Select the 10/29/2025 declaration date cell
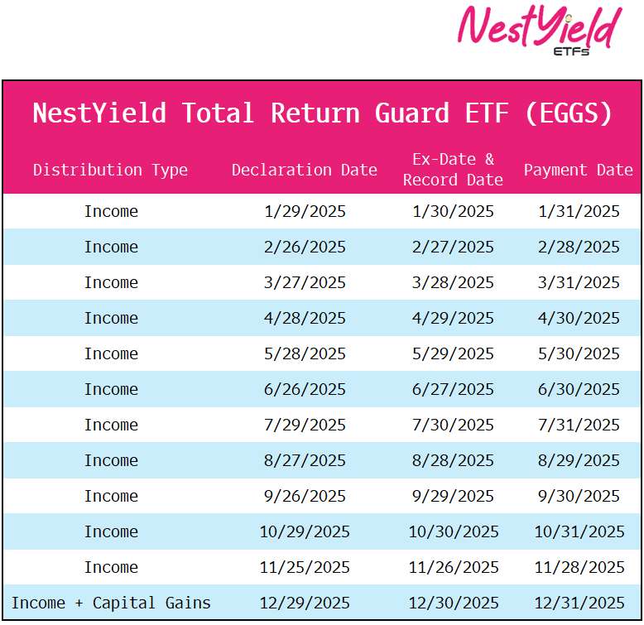This screenshot has height=625, width=644. point(305,531)
